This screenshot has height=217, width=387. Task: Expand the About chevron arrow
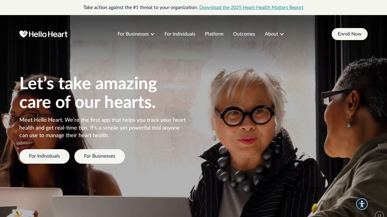tap(282, 34)
